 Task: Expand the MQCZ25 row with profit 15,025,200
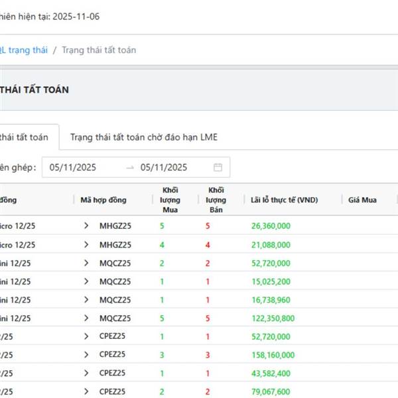86,282
